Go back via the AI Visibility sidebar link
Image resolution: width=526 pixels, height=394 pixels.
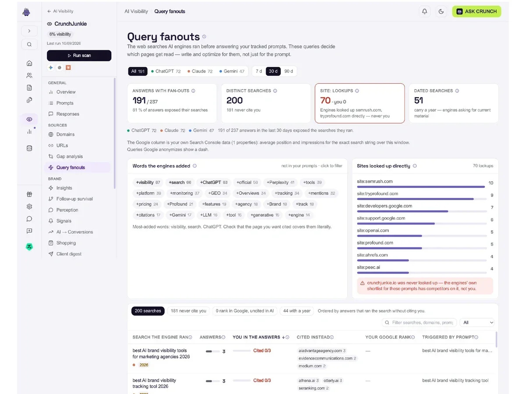tap(60, 11)
